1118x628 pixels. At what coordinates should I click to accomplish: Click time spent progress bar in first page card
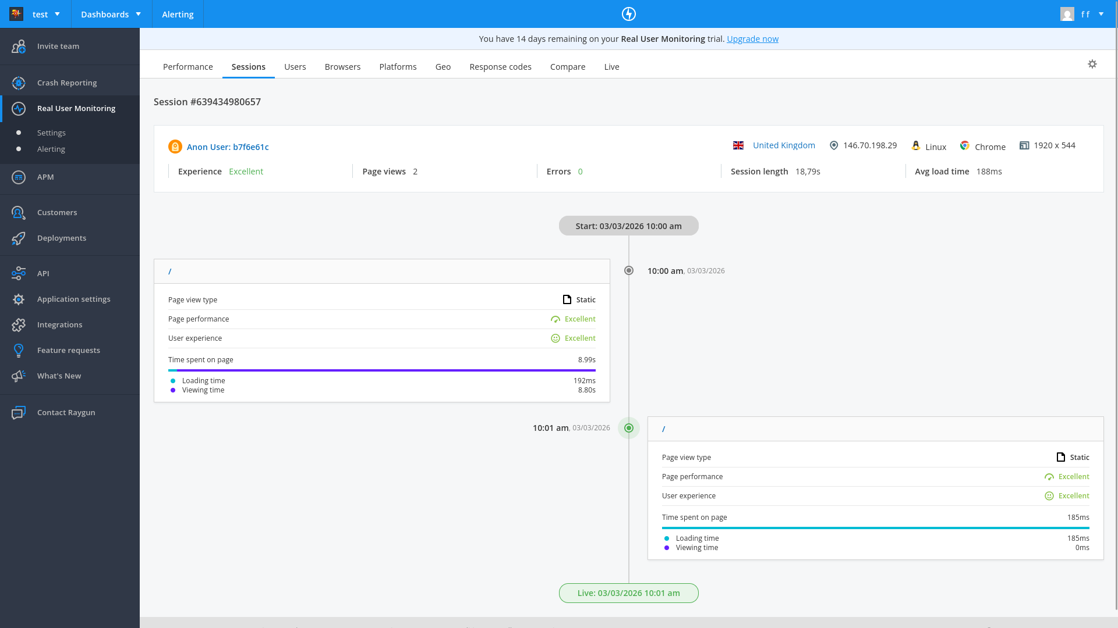point(381,370)
